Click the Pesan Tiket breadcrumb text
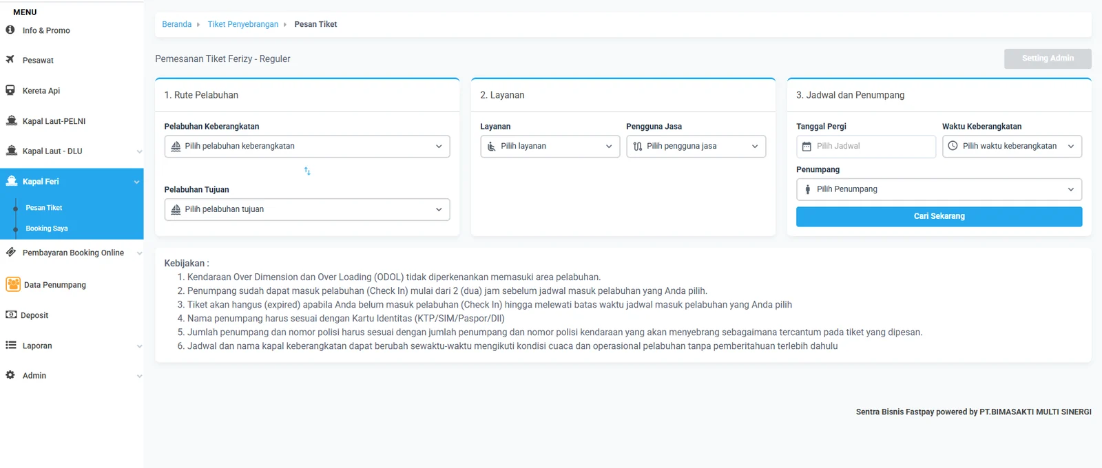The width and height of the screenshot is (1102, 468). pyautogui.click(x=315, y=24)
